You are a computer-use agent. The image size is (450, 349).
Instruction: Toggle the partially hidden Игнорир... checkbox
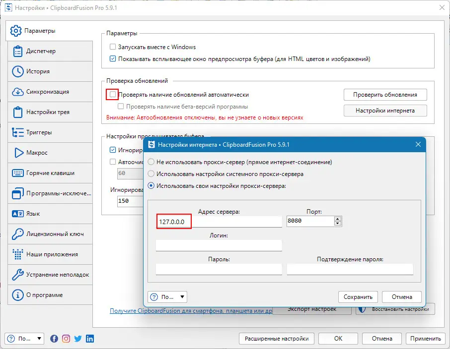113,150
